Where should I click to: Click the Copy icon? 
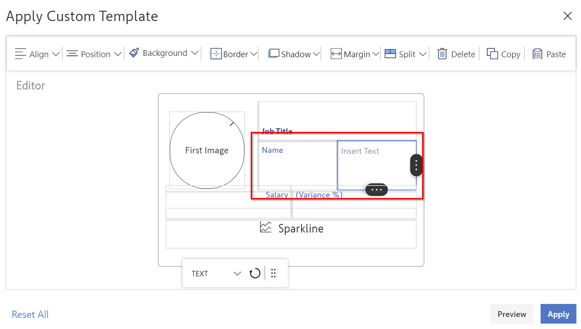[x=492, y=54]
